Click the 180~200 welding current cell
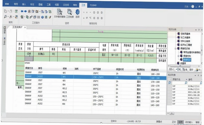This screenshot has width=204, height=125. [x=155, y=74]
